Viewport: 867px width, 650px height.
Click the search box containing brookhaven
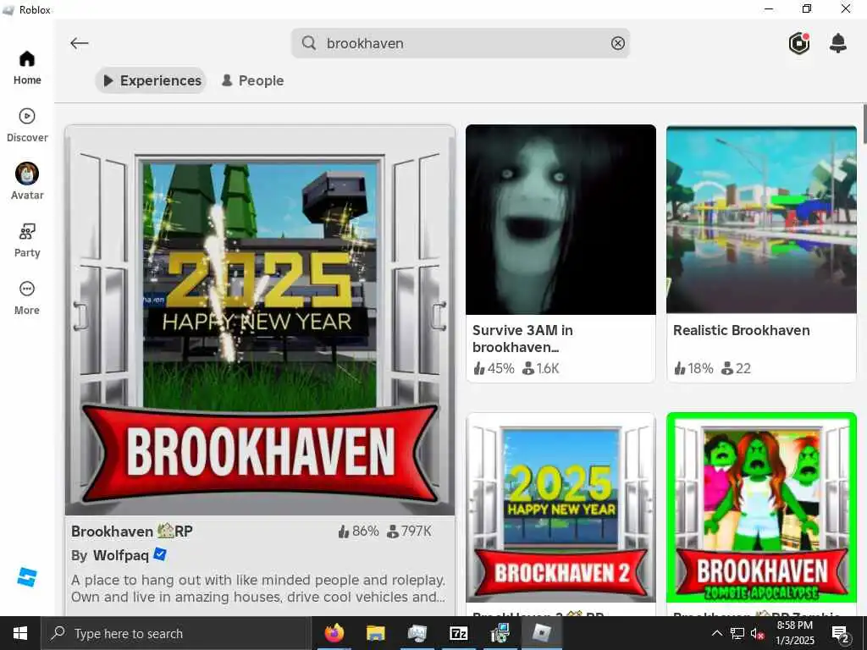click(460, 43)
